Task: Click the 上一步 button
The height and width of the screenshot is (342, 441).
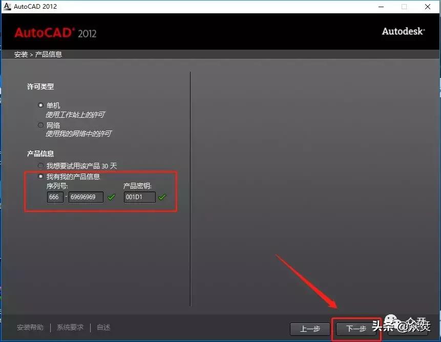Action: [309, 329]
